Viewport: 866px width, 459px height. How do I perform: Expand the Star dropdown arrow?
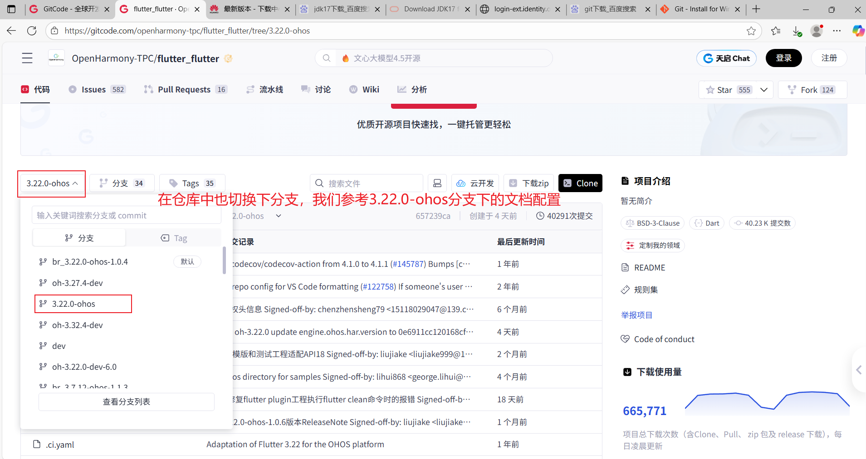click(764, 90)
